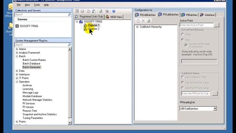Click the Active Point input field
The height and width of the screenshot is (133, 236).
[x=197, y=25]
